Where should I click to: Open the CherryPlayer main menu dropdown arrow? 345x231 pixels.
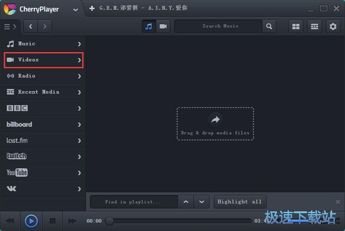click(75, 10)
